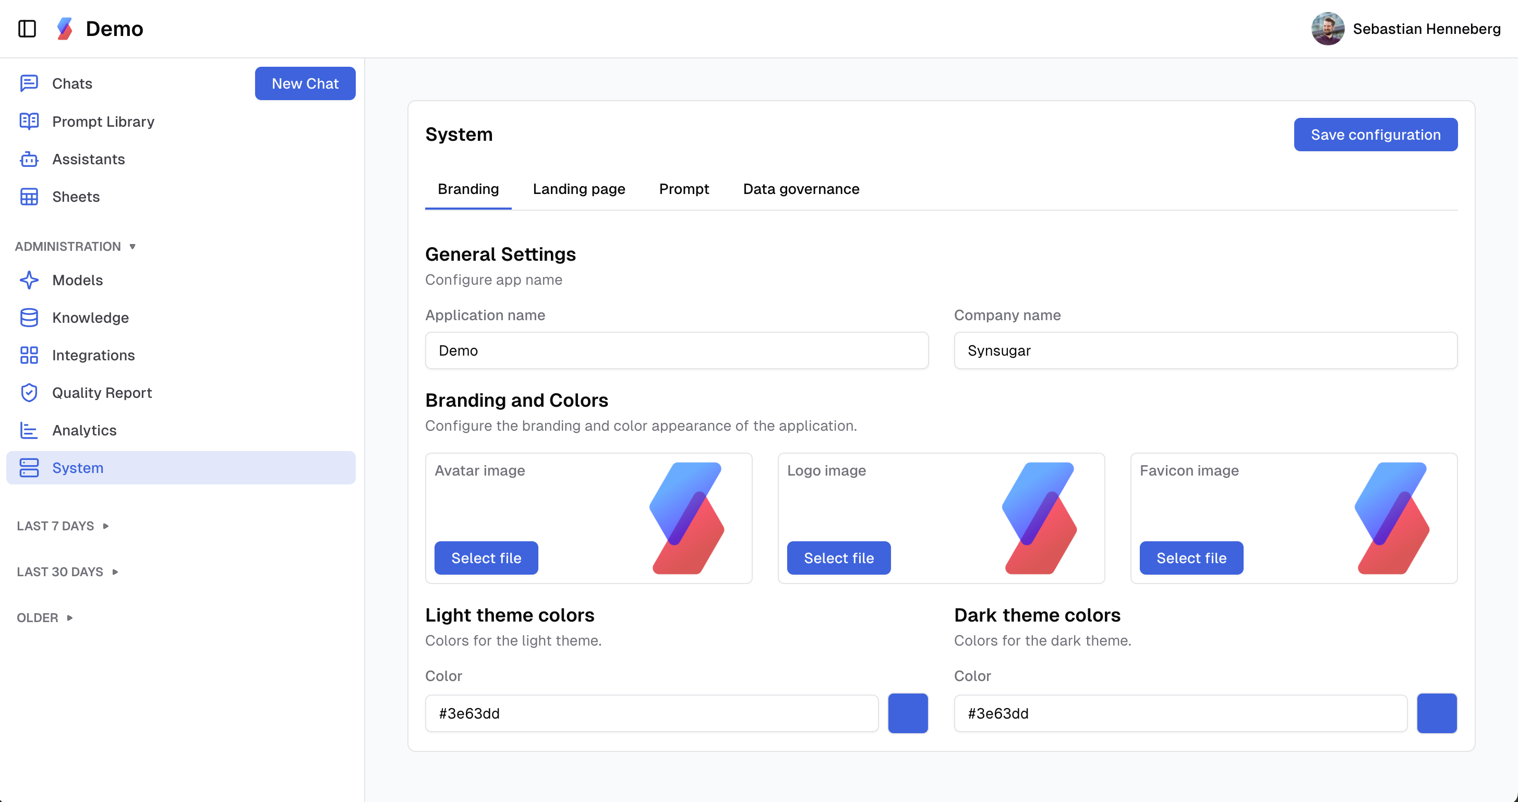Open the light theme color picker
1518x802 pixels.
[x=908, y=713]
